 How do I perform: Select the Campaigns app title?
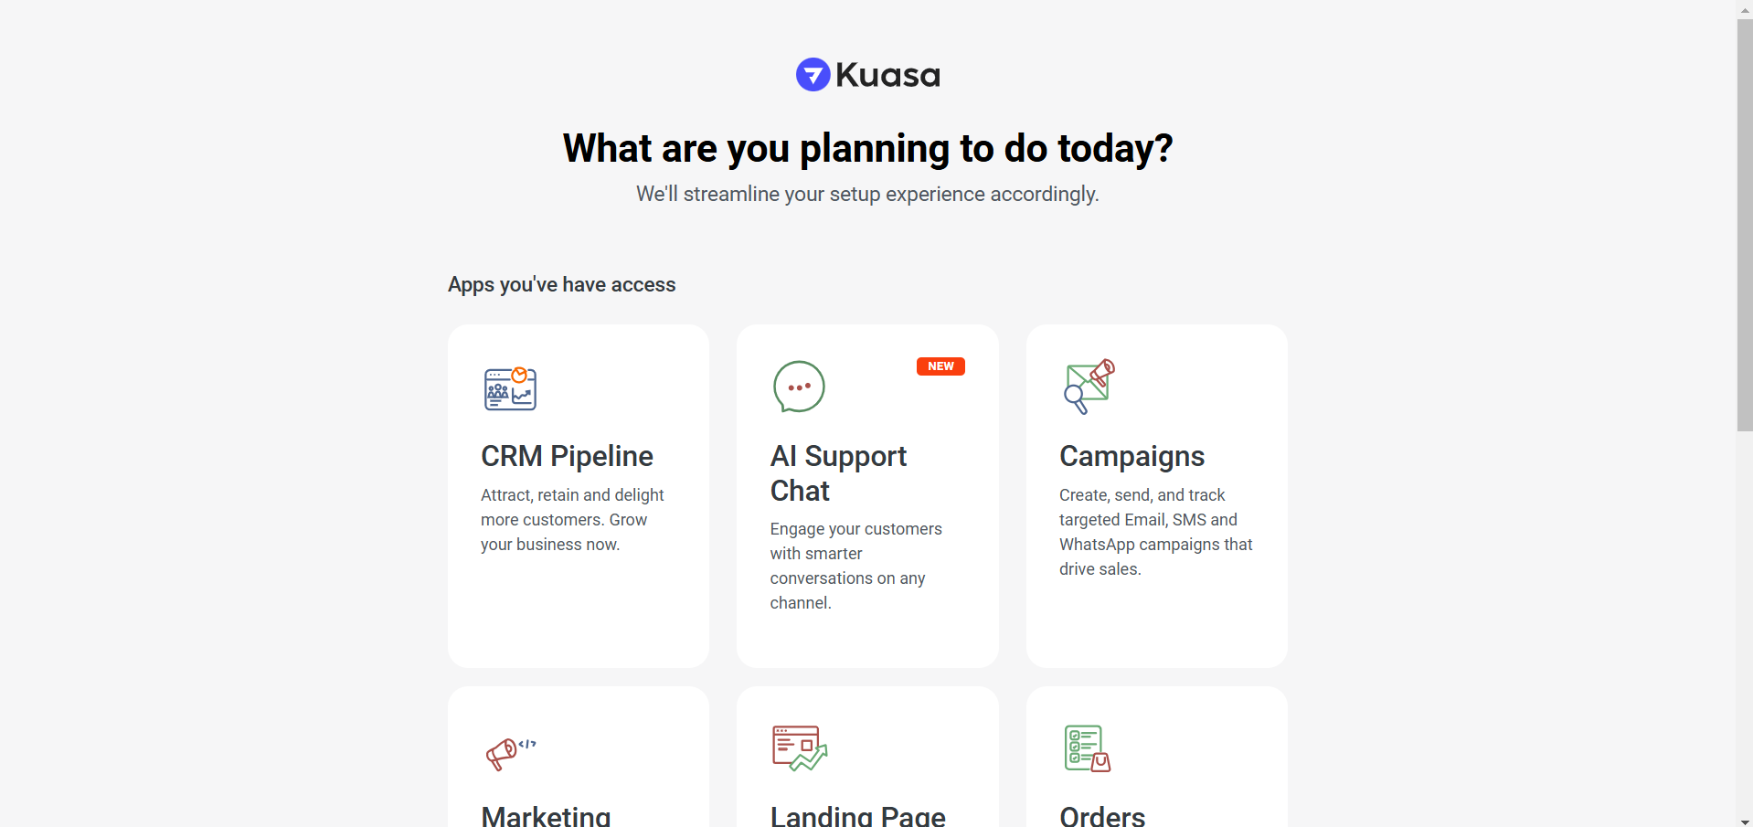(1131, 456)
